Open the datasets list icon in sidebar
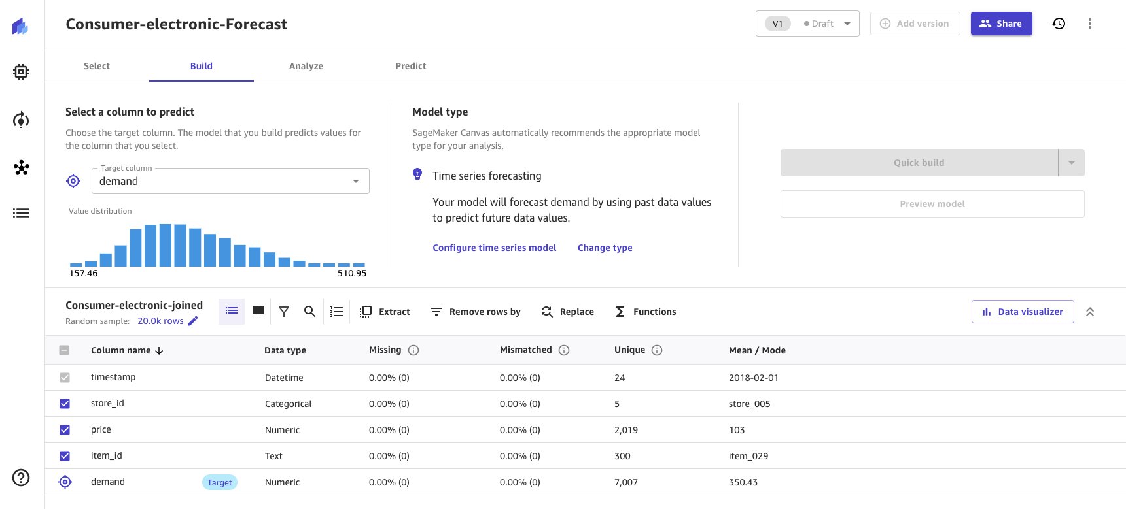Viewport: 1126px width, 509px height. coord(21,213)
